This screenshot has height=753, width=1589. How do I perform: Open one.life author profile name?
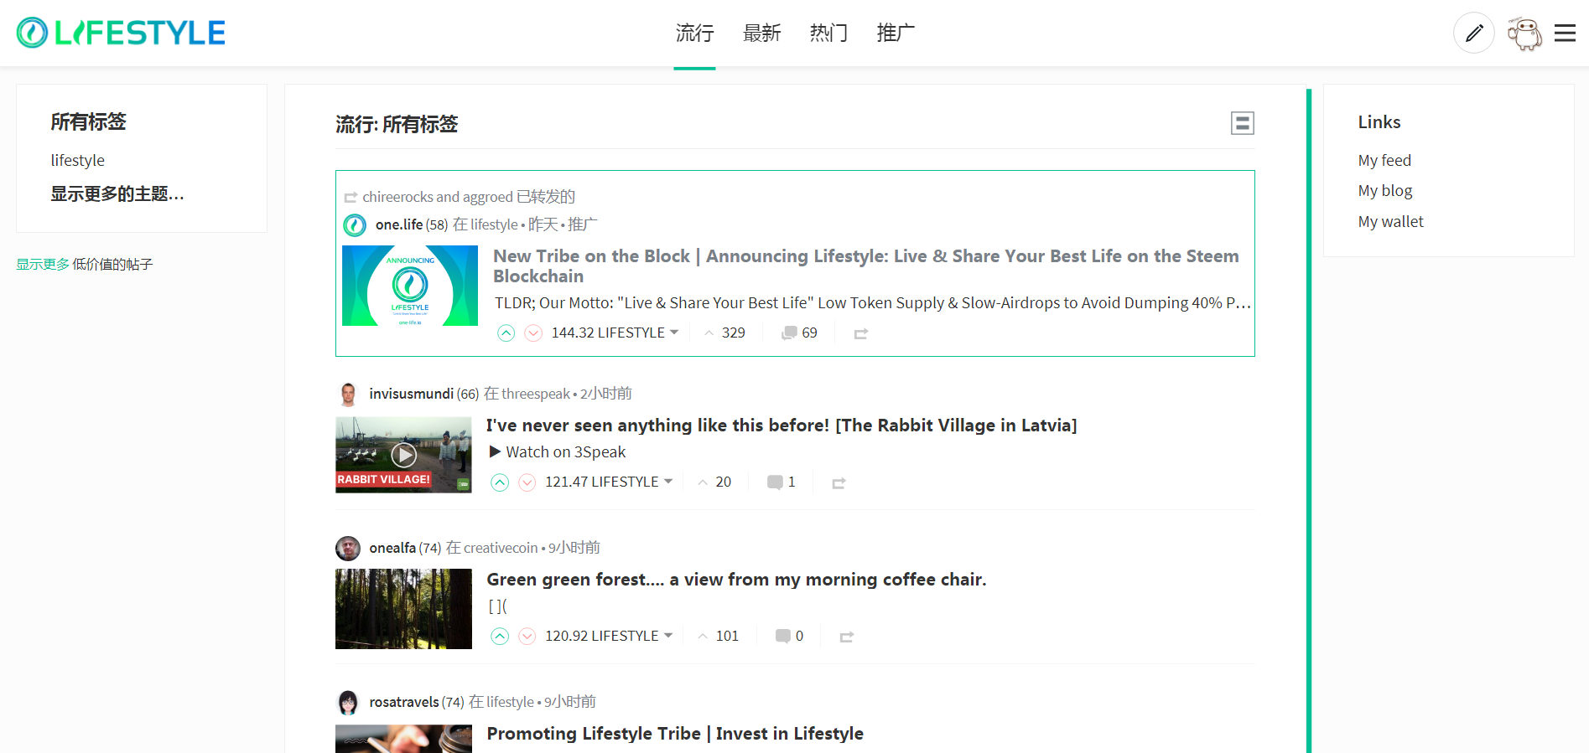click(399, 225)
